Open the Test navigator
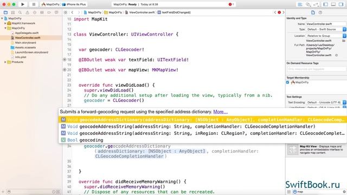This screenshot has width=347, height=195. (x=35, y=12)
